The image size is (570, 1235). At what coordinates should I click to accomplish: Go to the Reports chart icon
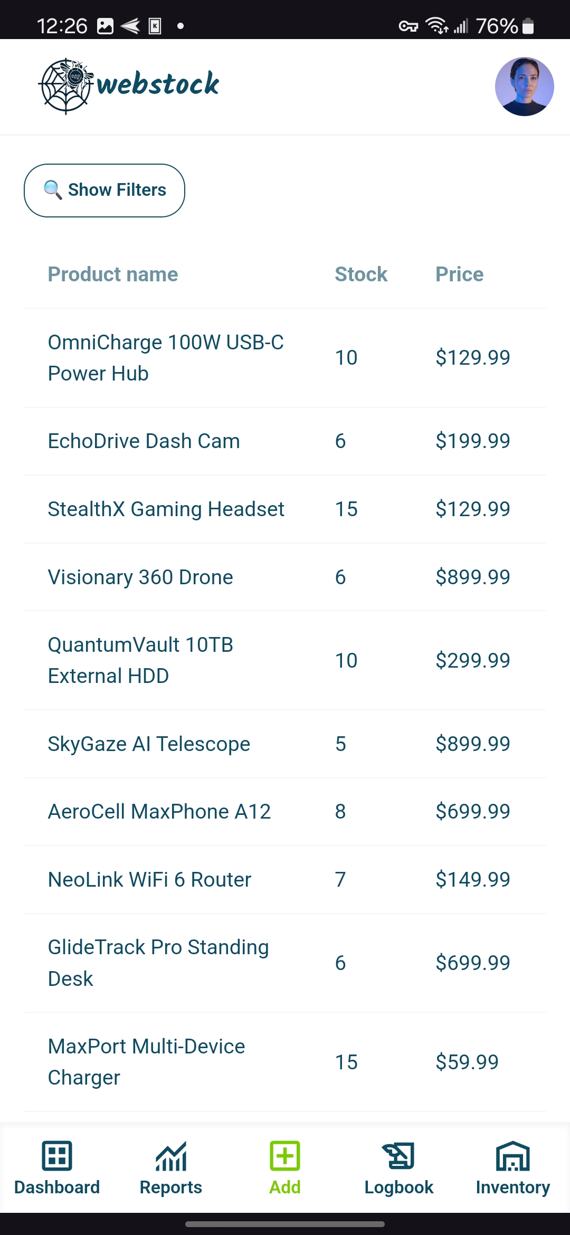[x=171, y=1156]
